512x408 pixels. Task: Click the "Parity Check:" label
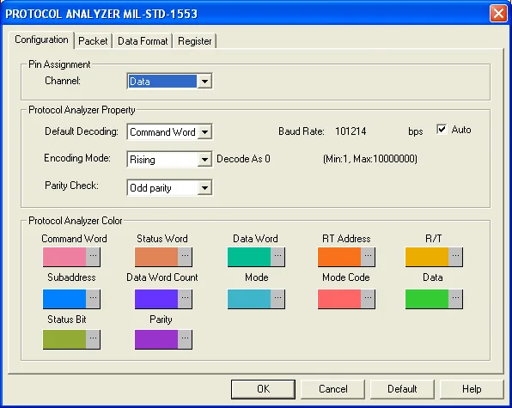(71, 186)
